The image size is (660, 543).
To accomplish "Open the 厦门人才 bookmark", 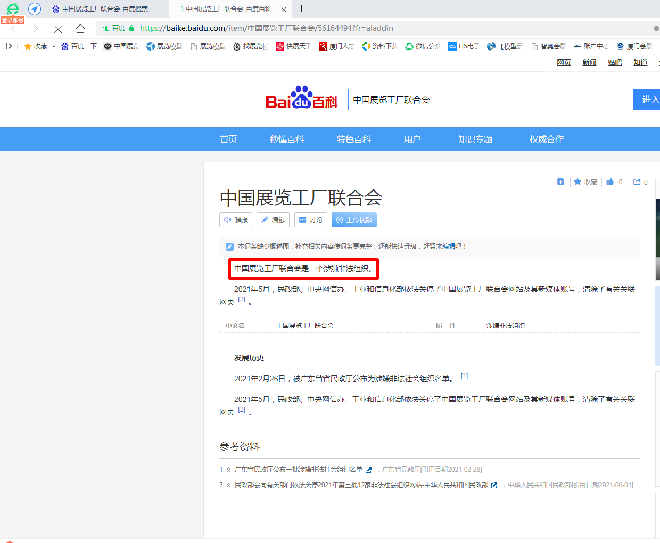I will pos(337,46).
